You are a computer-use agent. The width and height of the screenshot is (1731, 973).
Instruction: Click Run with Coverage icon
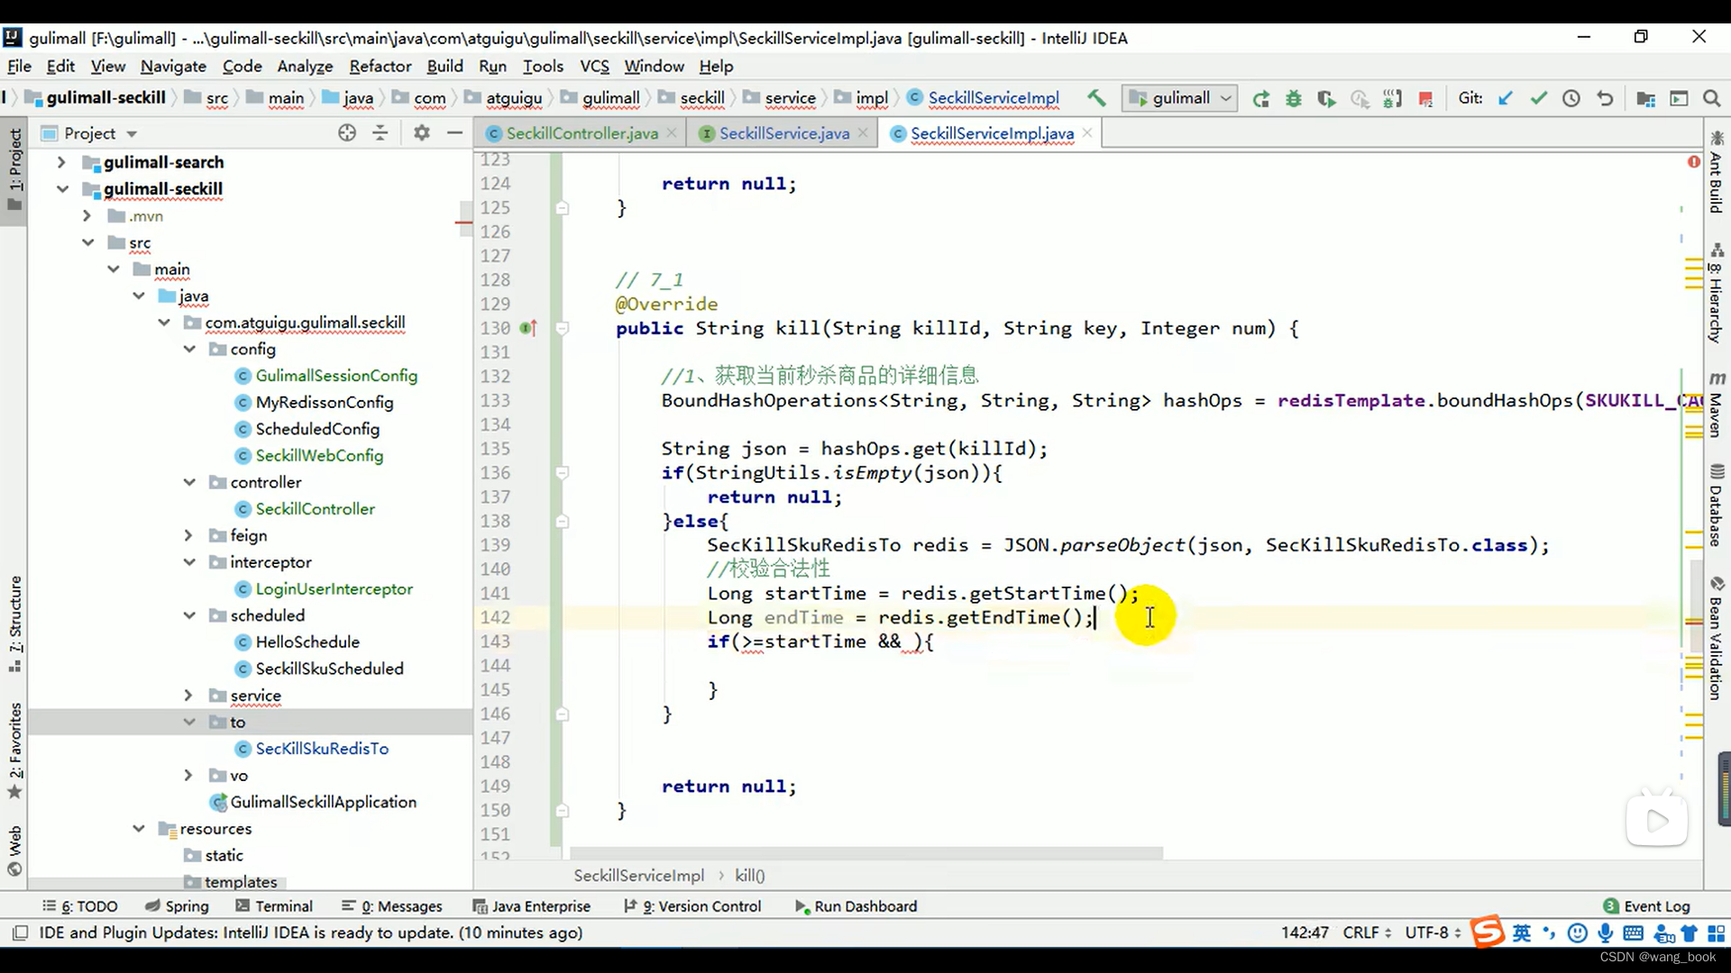(1326, 98)
